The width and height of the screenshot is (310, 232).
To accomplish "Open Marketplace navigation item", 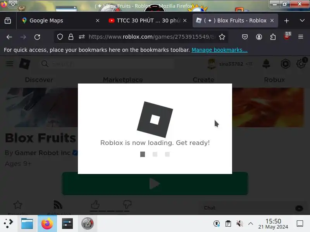I will [123, 80].
